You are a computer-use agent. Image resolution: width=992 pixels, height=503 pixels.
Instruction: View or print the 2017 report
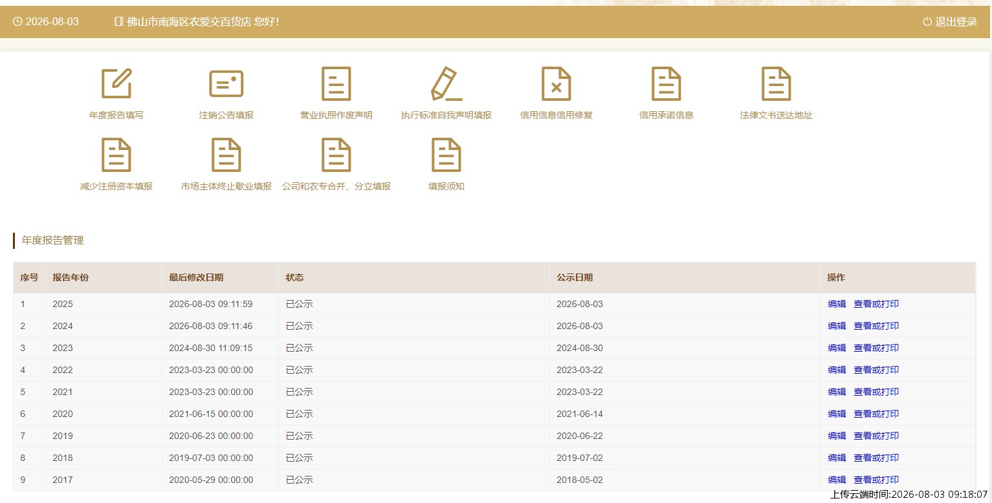876,480
